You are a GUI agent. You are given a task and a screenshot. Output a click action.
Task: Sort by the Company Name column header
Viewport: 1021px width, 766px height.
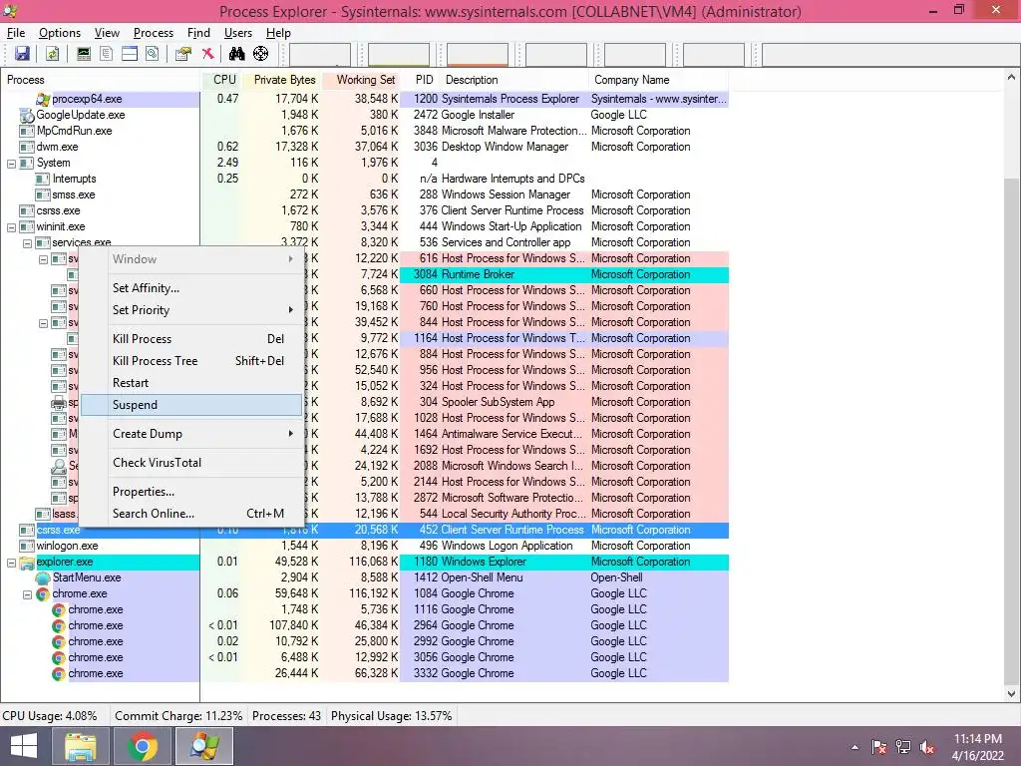coord(658,80)
